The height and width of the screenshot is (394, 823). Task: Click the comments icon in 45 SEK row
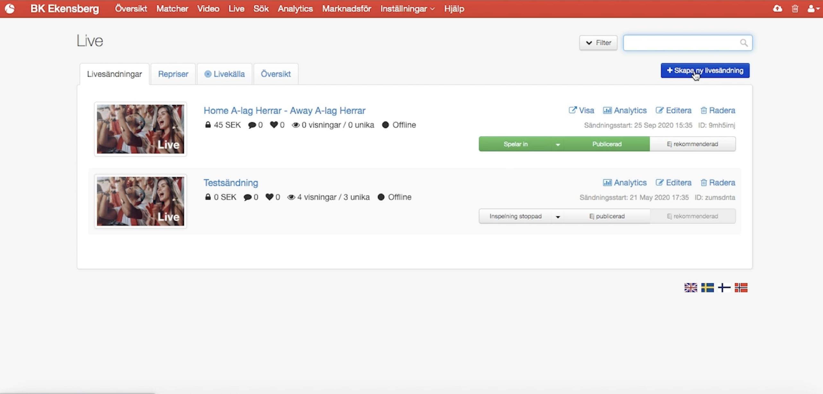coord(252,125)
